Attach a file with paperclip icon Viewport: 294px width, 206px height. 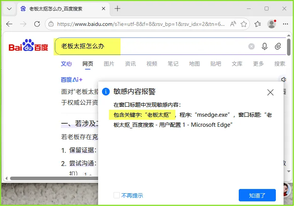click(278, 46)
